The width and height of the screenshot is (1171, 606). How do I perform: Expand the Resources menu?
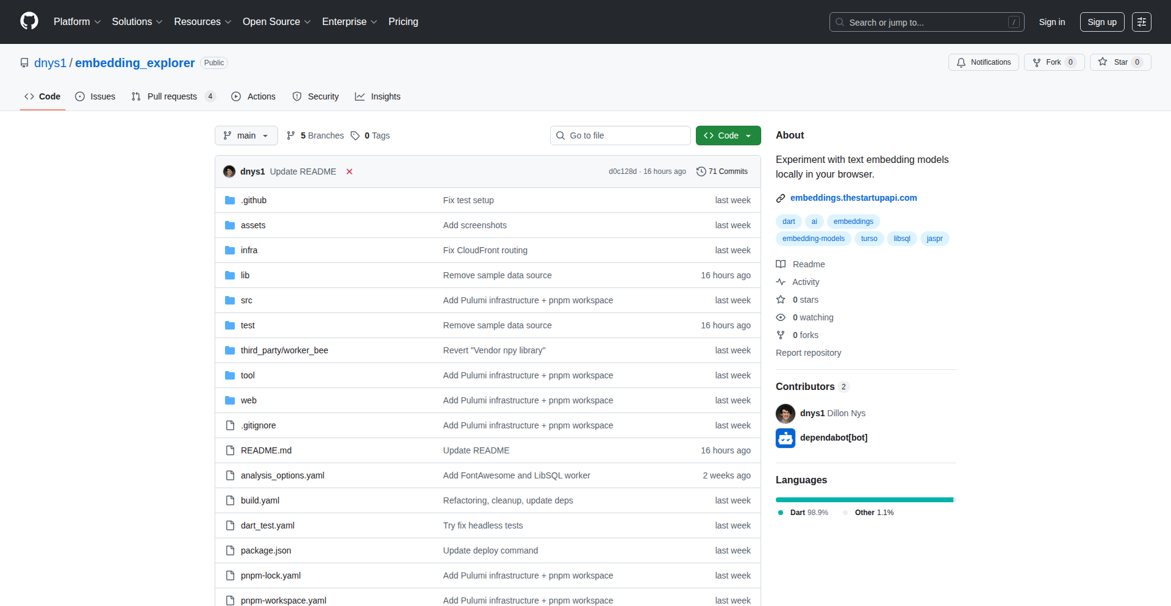click(x=202, y=21)
